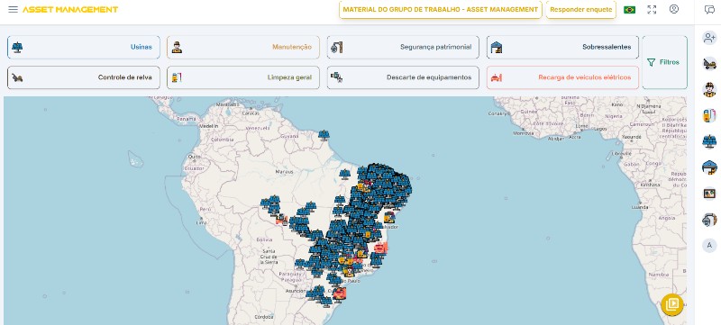This screenshot has width=721, height=325.
Task: Open chat messages icon in sidebar
Action: tap(709, 10)
